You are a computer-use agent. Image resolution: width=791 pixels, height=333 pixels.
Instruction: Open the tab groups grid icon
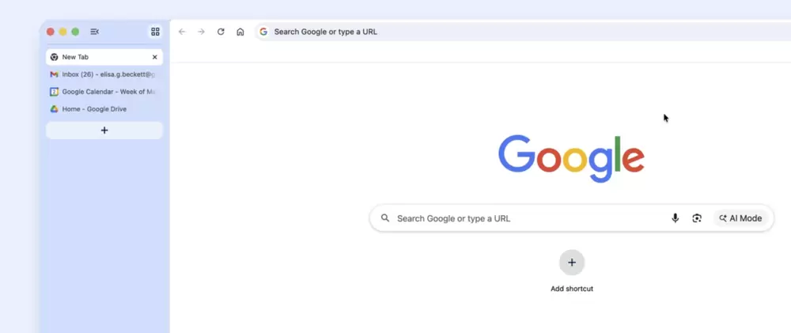[x=155, y=32]
